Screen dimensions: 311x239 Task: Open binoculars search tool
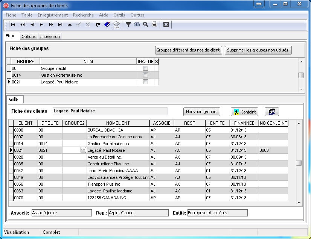(137, 25)
